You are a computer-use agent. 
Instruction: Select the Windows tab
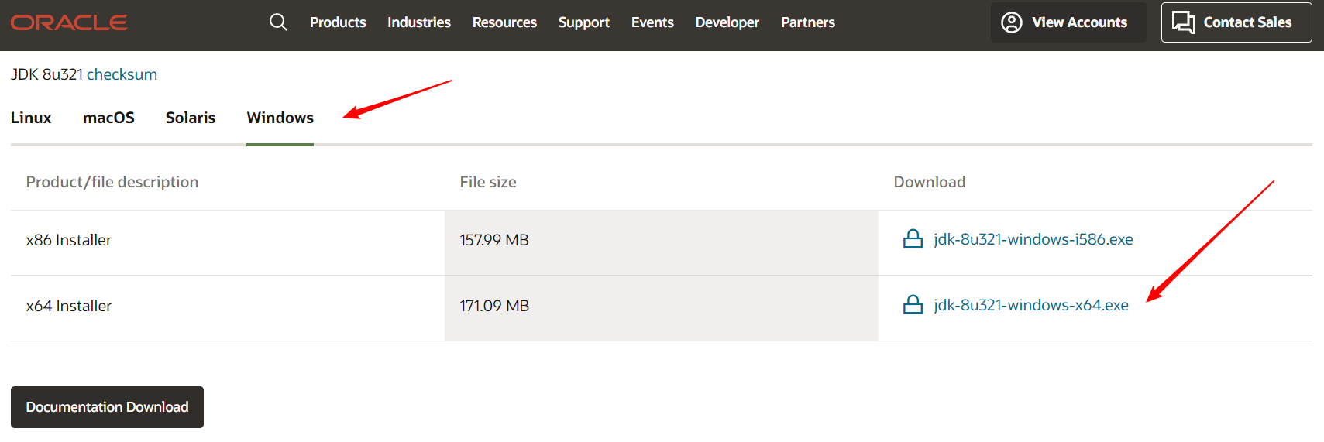click(280, 118)
